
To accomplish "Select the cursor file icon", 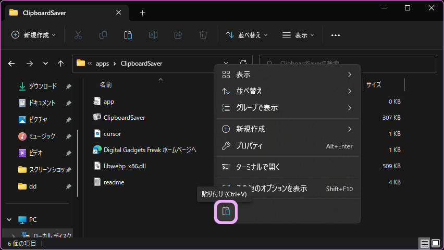I will click(97, 133).
